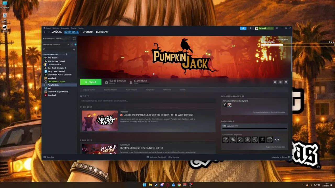Select Grand Theft Auto V Enhanced
The image size is (335, 188).
pos(60,75)
